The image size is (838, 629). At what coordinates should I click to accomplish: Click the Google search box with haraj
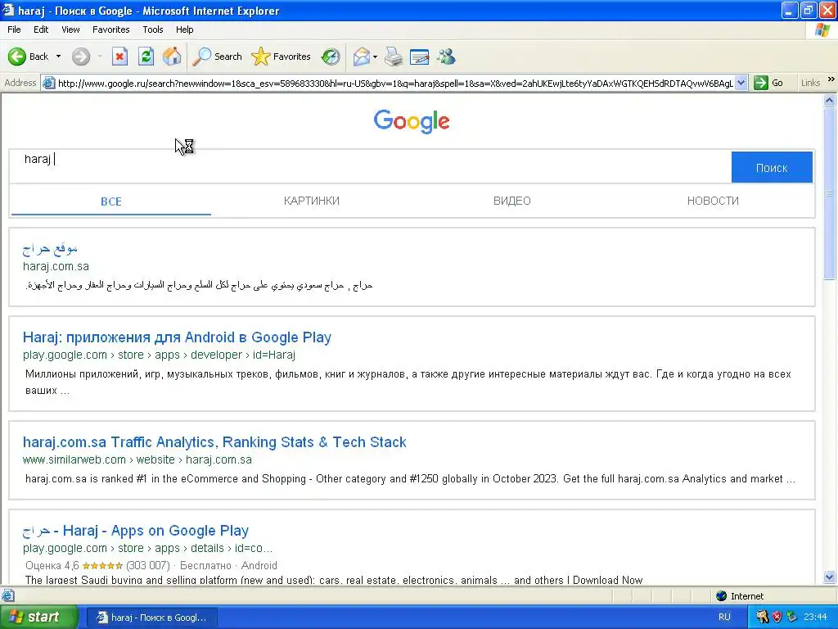tap(370, 166)
